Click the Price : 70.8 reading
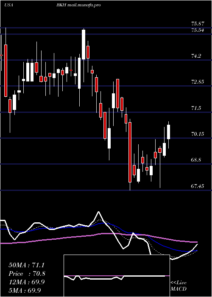Screen dimensions: 212x297 point(27,274)
